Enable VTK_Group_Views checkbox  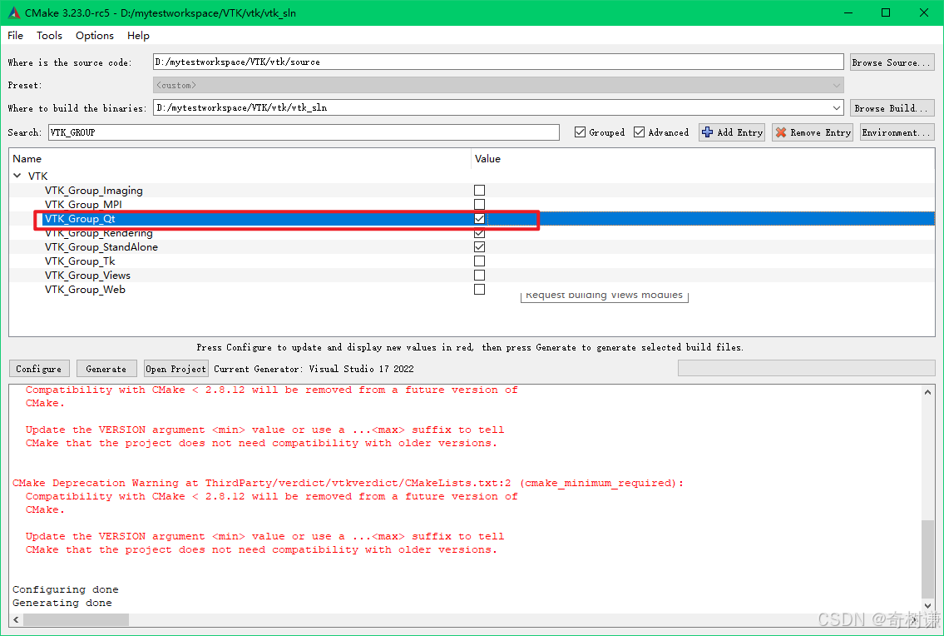(x=479, y=275)
